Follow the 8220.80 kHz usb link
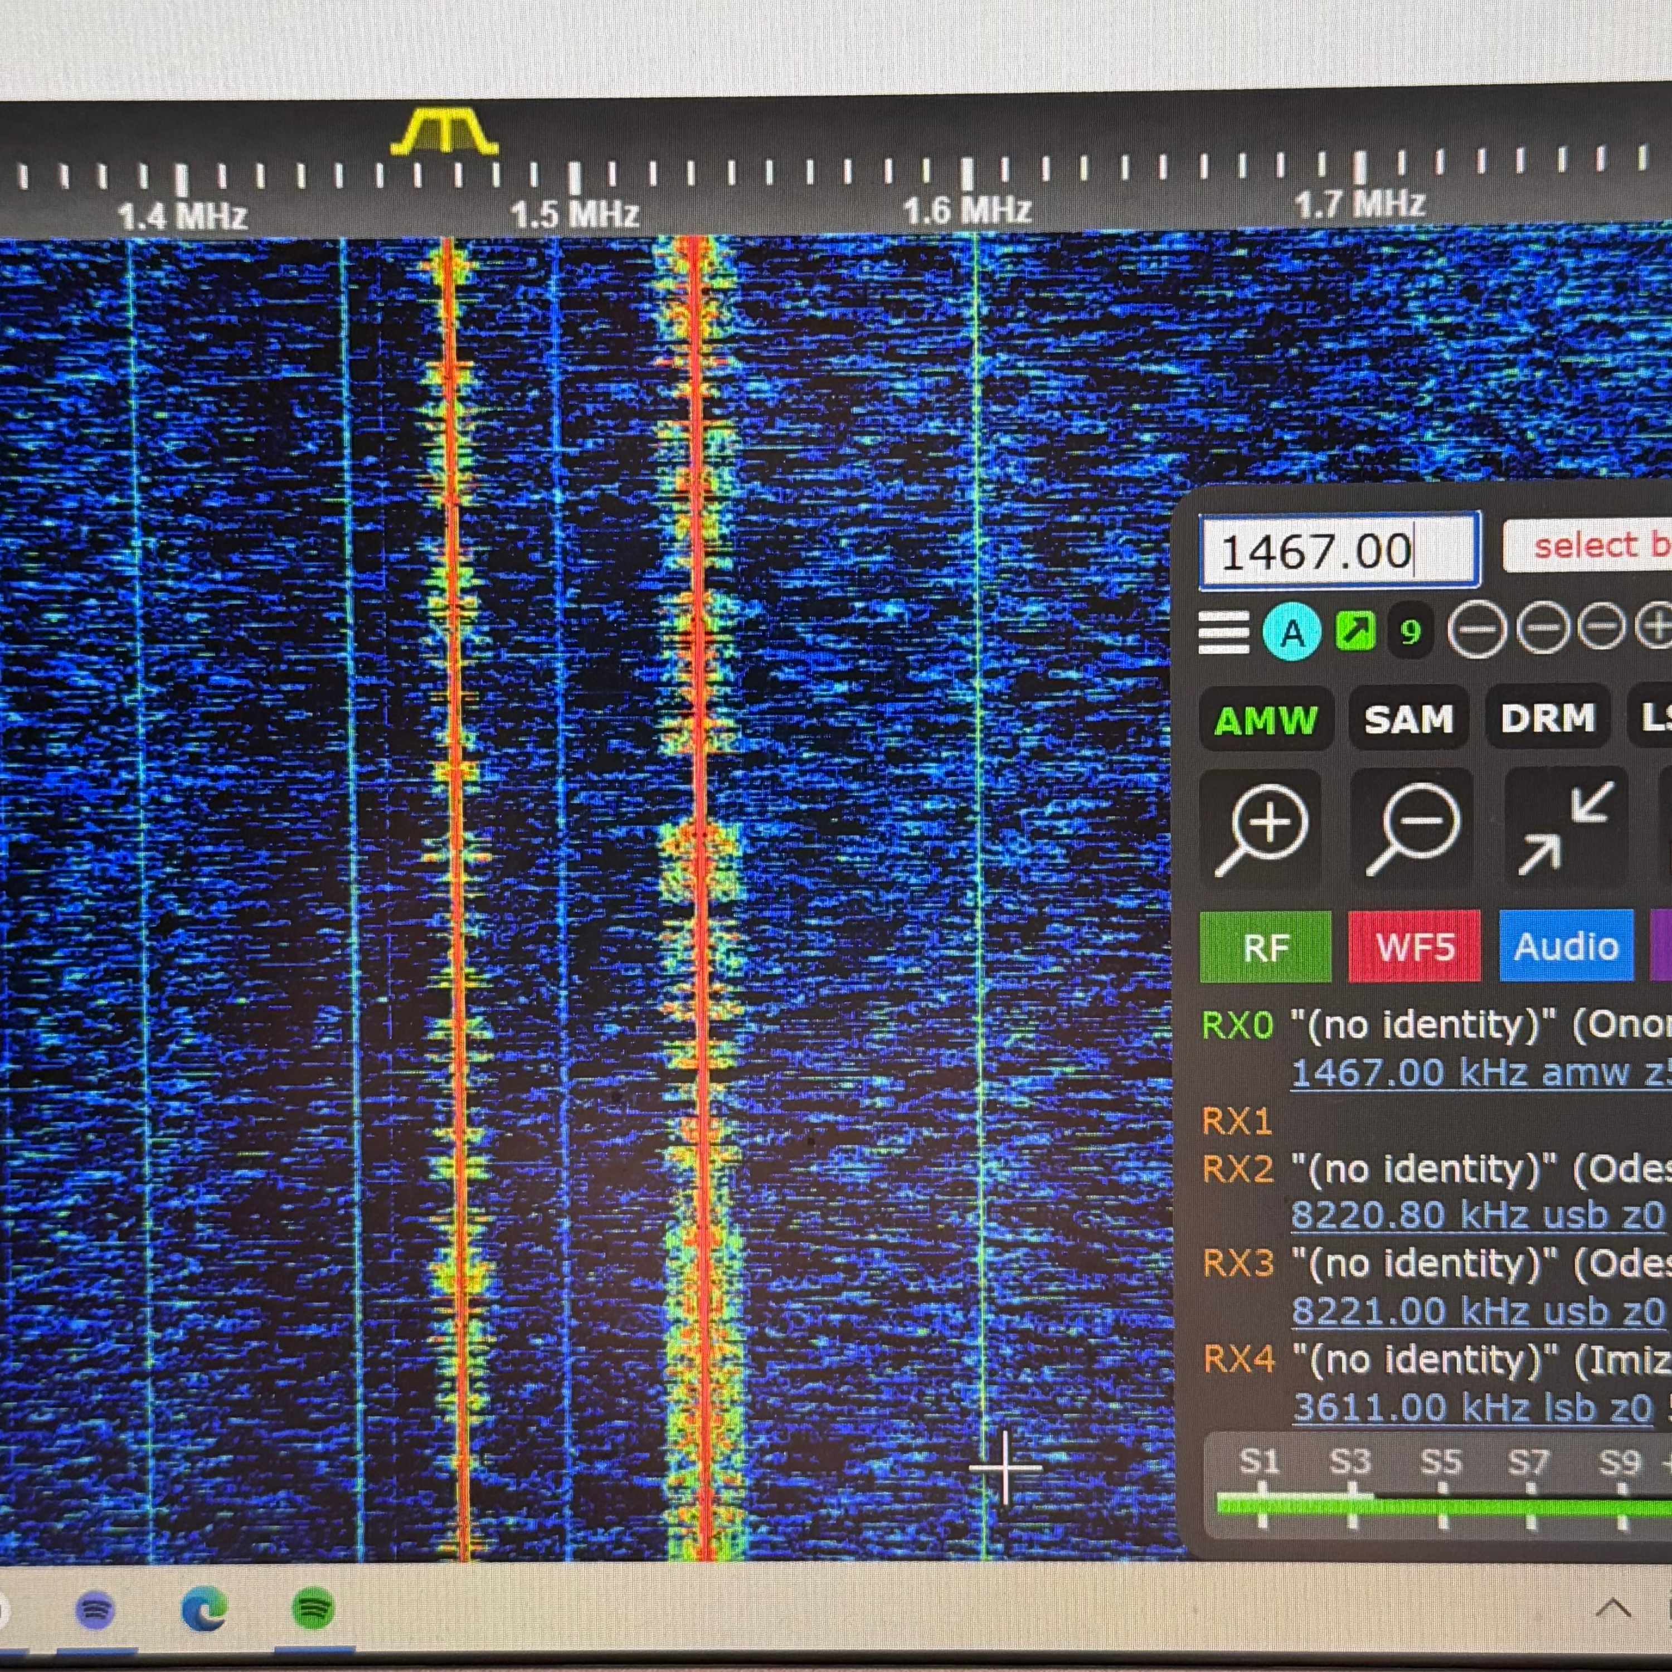Viewport: 1672px width, 1672px height. 1478,1215
